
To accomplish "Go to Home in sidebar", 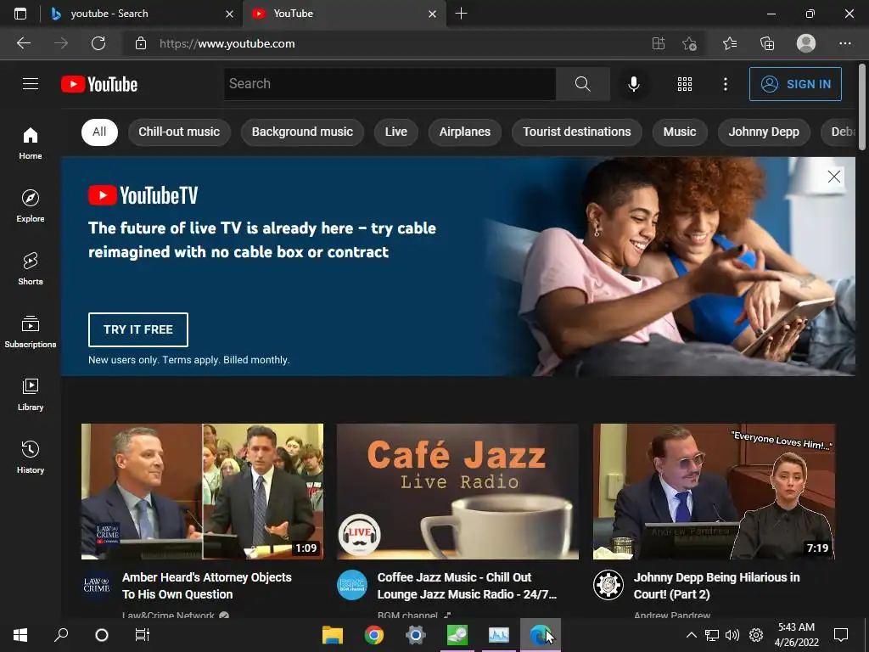I will point(31,143).
